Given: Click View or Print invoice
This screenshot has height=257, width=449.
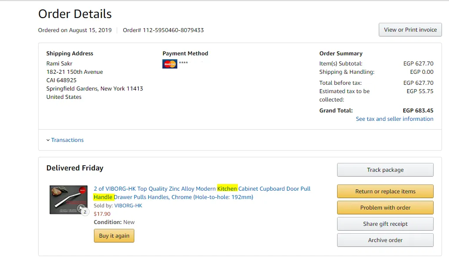Looking at the screenshot, I should [x=410, y=30].
